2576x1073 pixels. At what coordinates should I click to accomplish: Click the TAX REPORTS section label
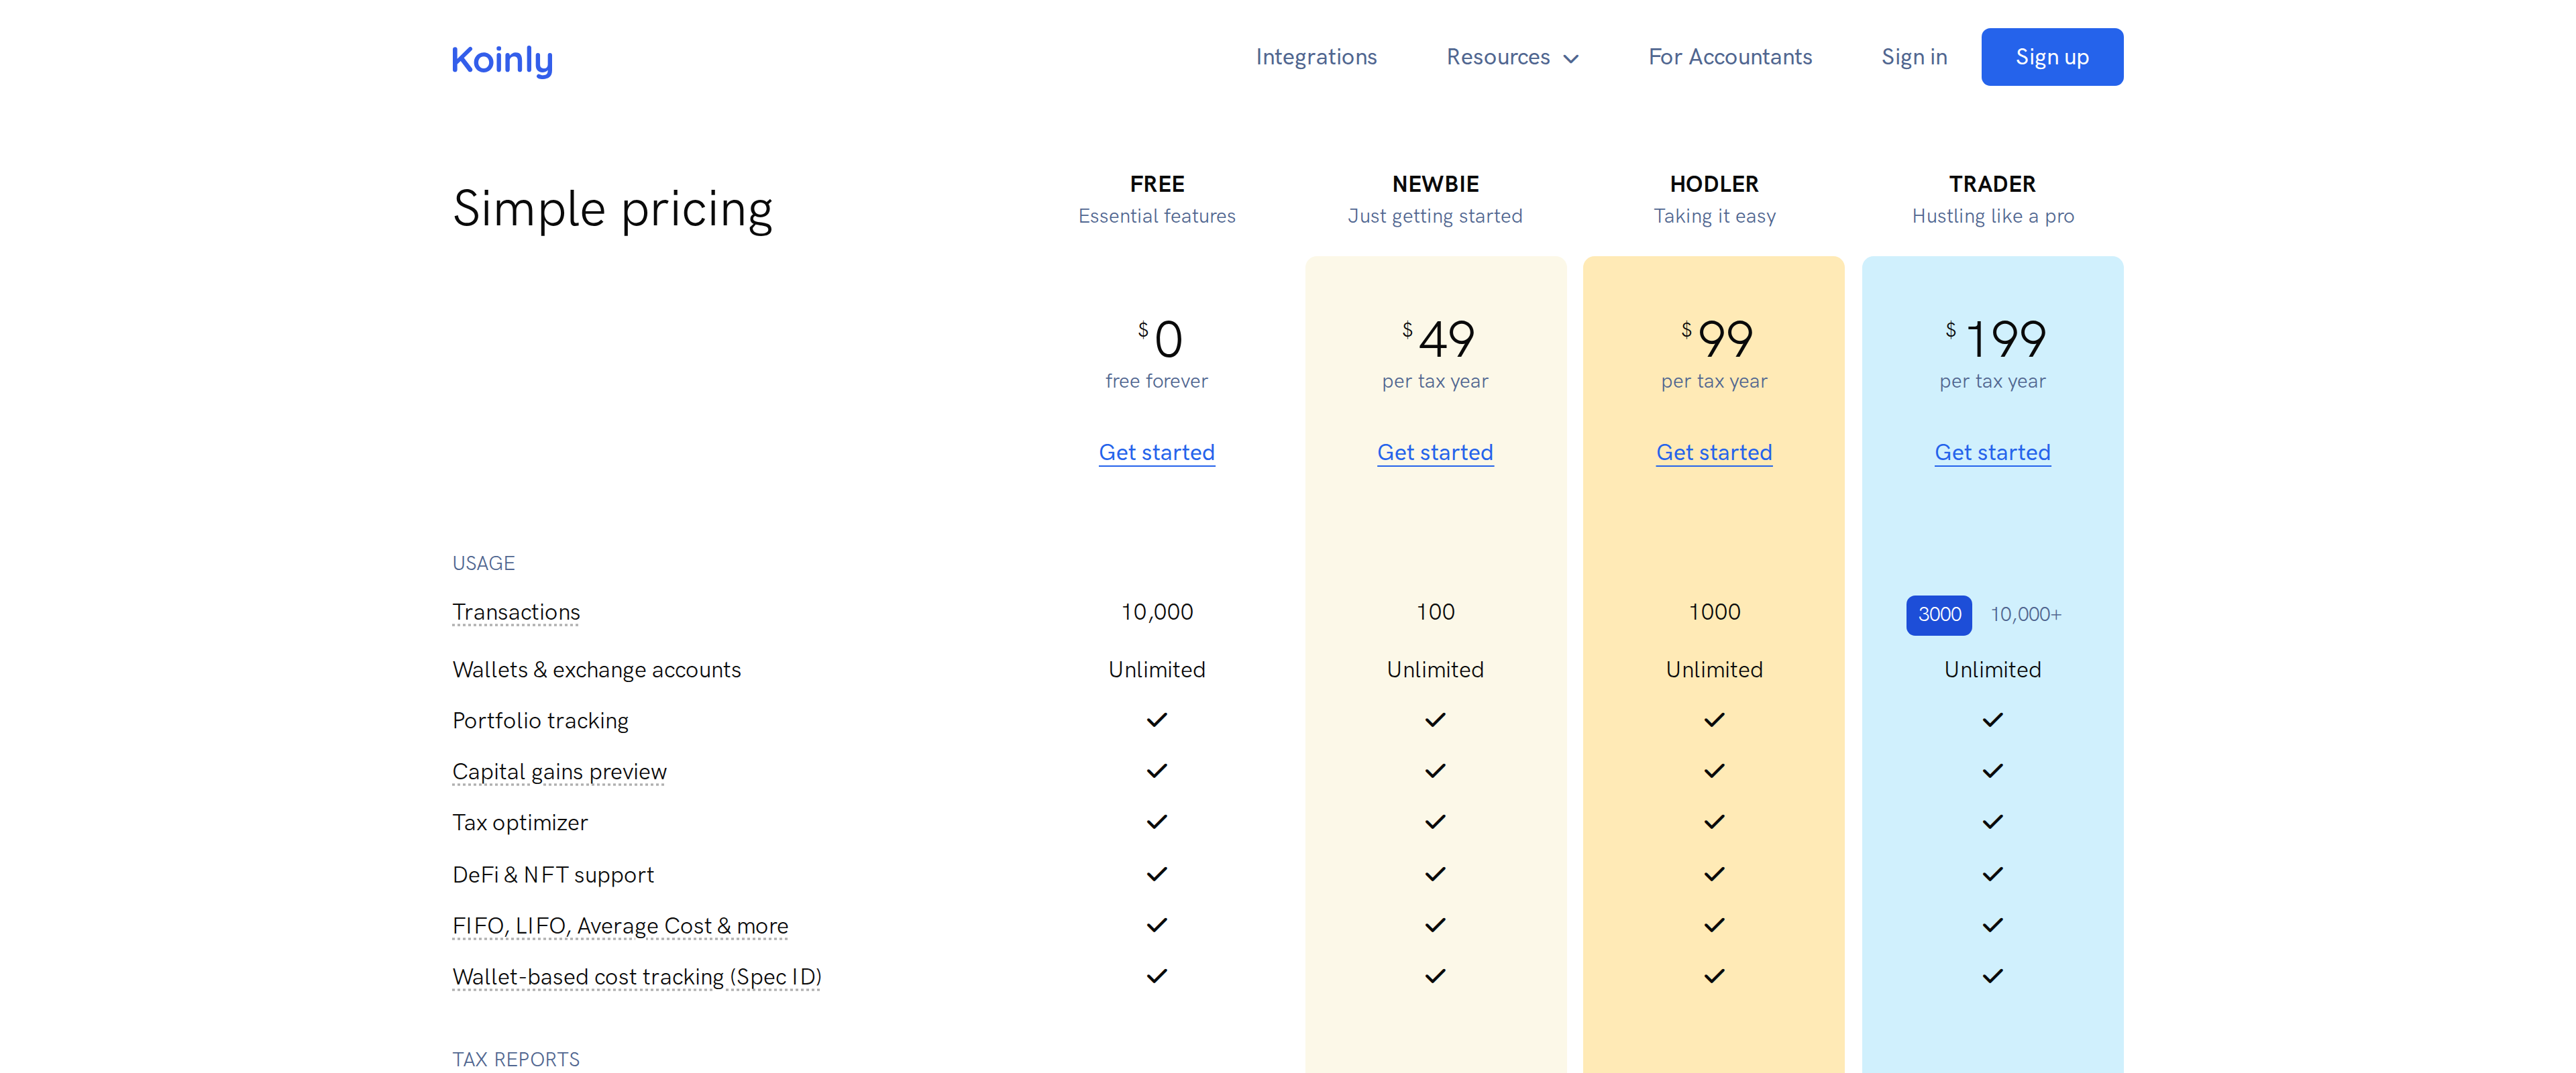(x=516, y=1060)
